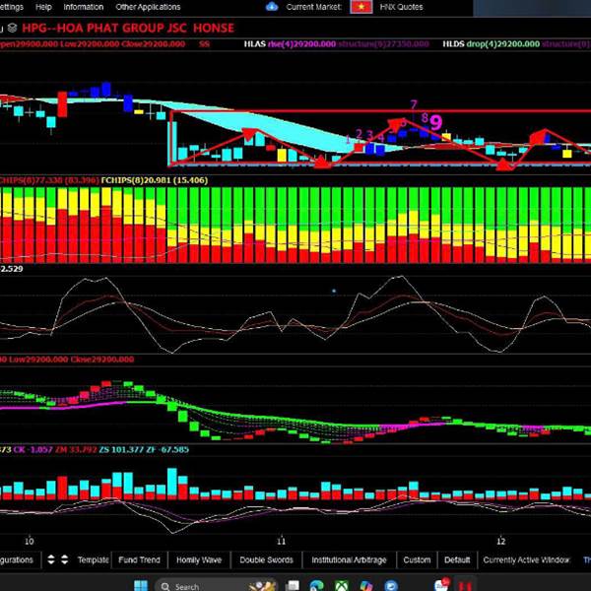Open the Information menu
The height and width of the screenshot is (591, 591).
coord(84,7)
